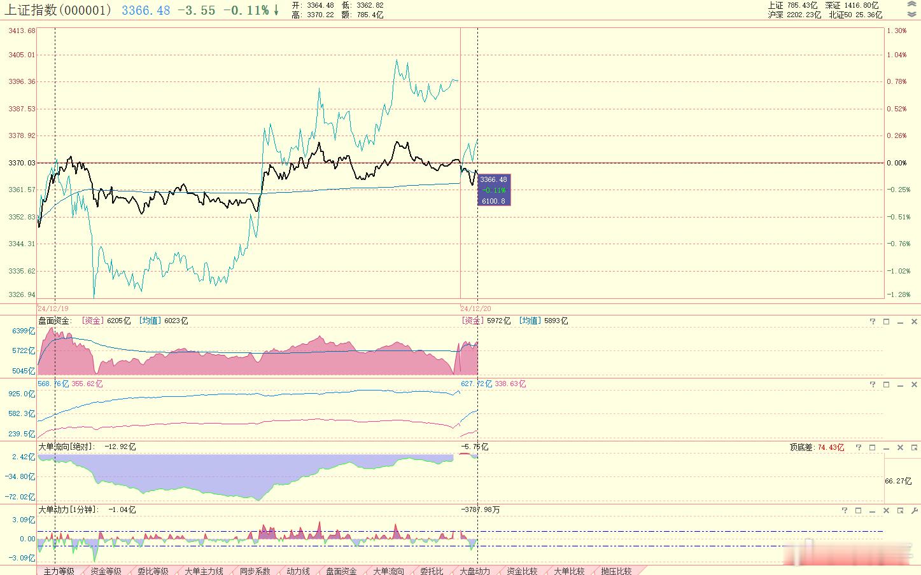Click the 大单流向[绝对] panel title
Image resolution: width=921 pixels, height=575 pixels.
coord(66,447)
